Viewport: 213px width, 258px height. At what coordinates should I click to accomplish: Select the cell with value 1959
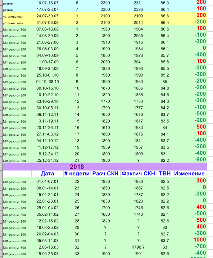click(105, 147)
